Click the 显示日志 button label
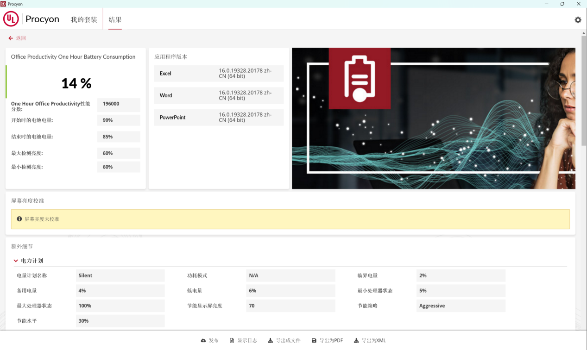The width and height of the screenshot is (587, 350). coord(247,341)
